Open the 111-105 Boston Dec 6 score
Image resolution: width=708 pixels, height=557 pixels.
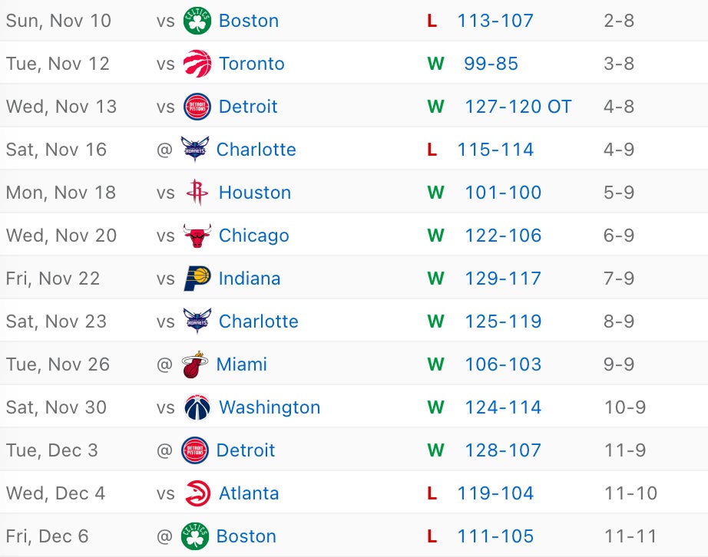[x=495, y=536]
